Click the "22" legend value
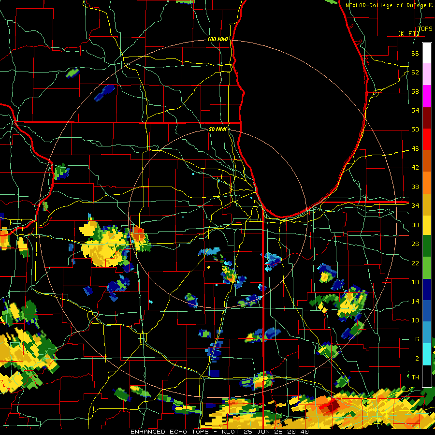The height and width of the screenshot is (435, 435). [x=415, y=263]
